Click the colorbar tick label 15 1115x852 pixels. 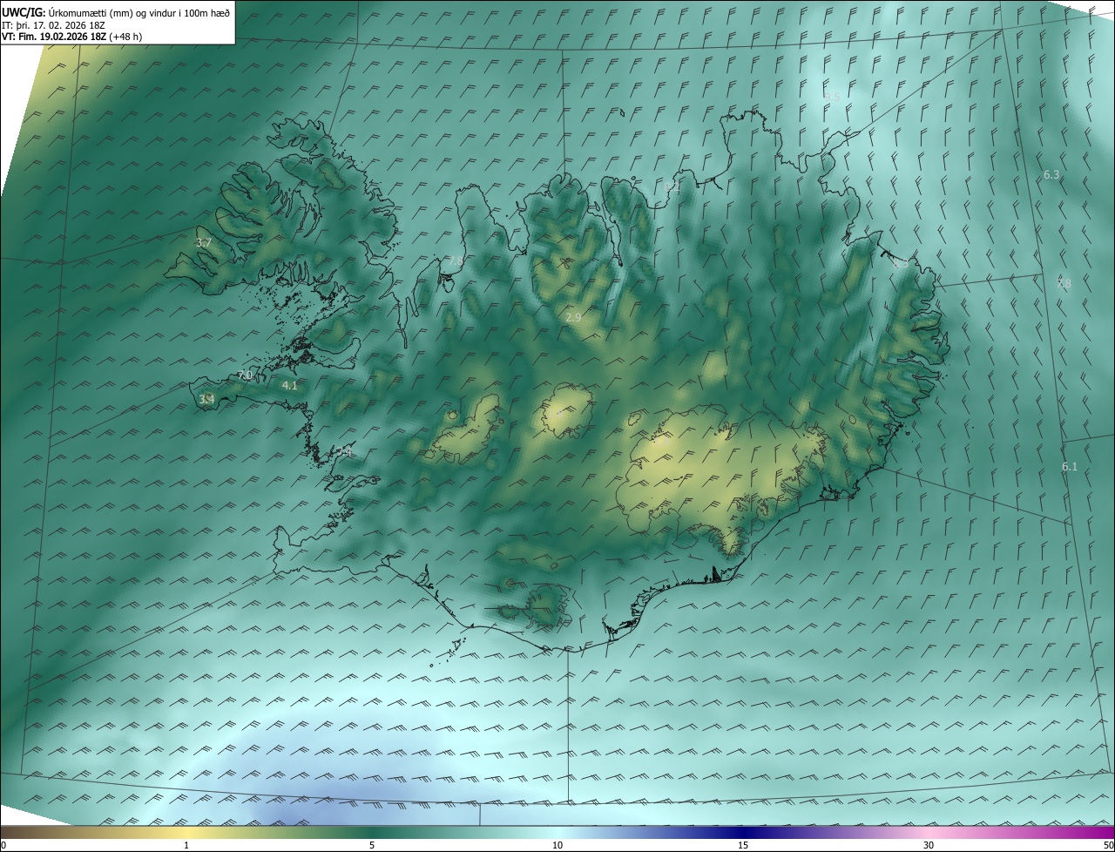(743, 845)
